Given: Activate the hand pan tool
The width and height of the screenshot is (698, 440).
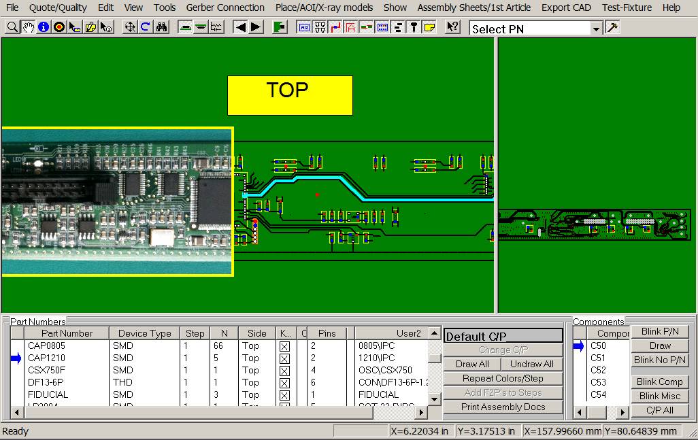Looking at the screenshot, I should (x=28, y=28).
